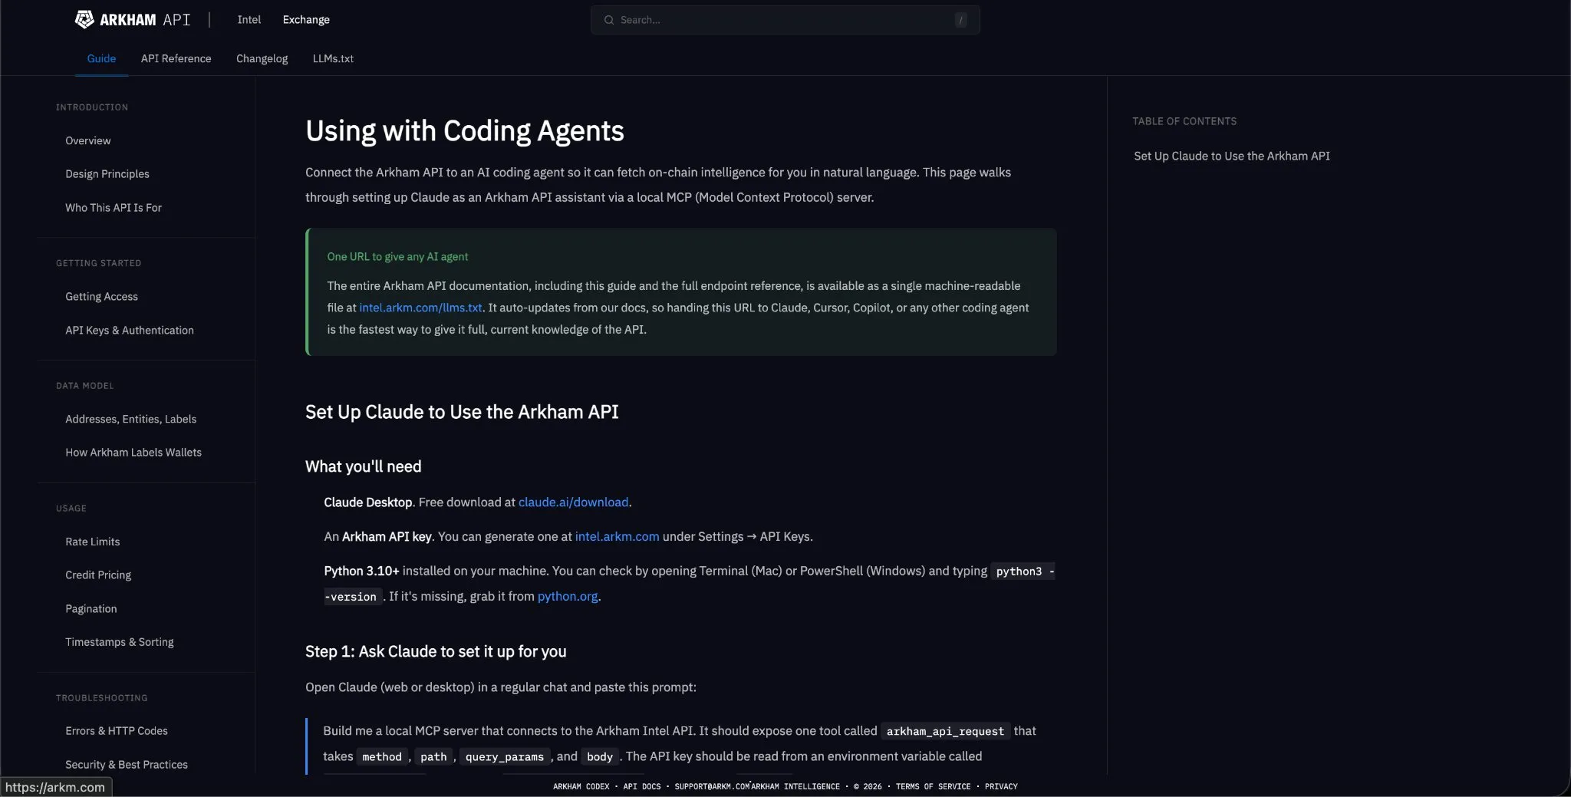Click the Troubleshooting sidebar section label
1571x797 pixels.
coord(101,698)
